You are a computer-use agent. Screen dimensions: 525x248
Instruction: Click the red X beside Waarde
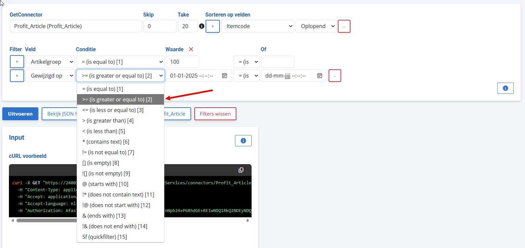click(191, 49)
